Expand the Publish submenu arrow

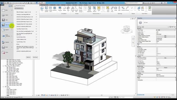[12, 42]
